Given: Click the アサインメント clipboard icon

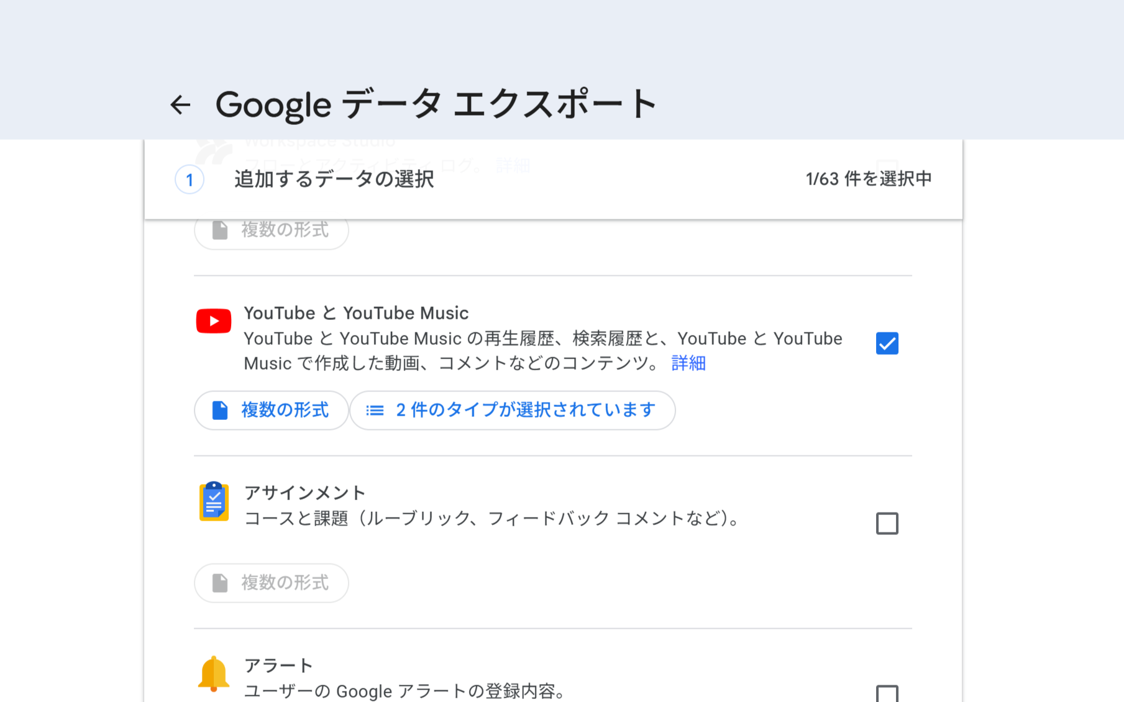Looking at the screenshot, I should pos(213,502).
